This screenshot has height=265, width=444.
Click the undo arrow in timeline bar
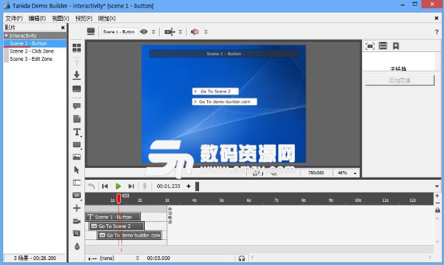[91, 186]
